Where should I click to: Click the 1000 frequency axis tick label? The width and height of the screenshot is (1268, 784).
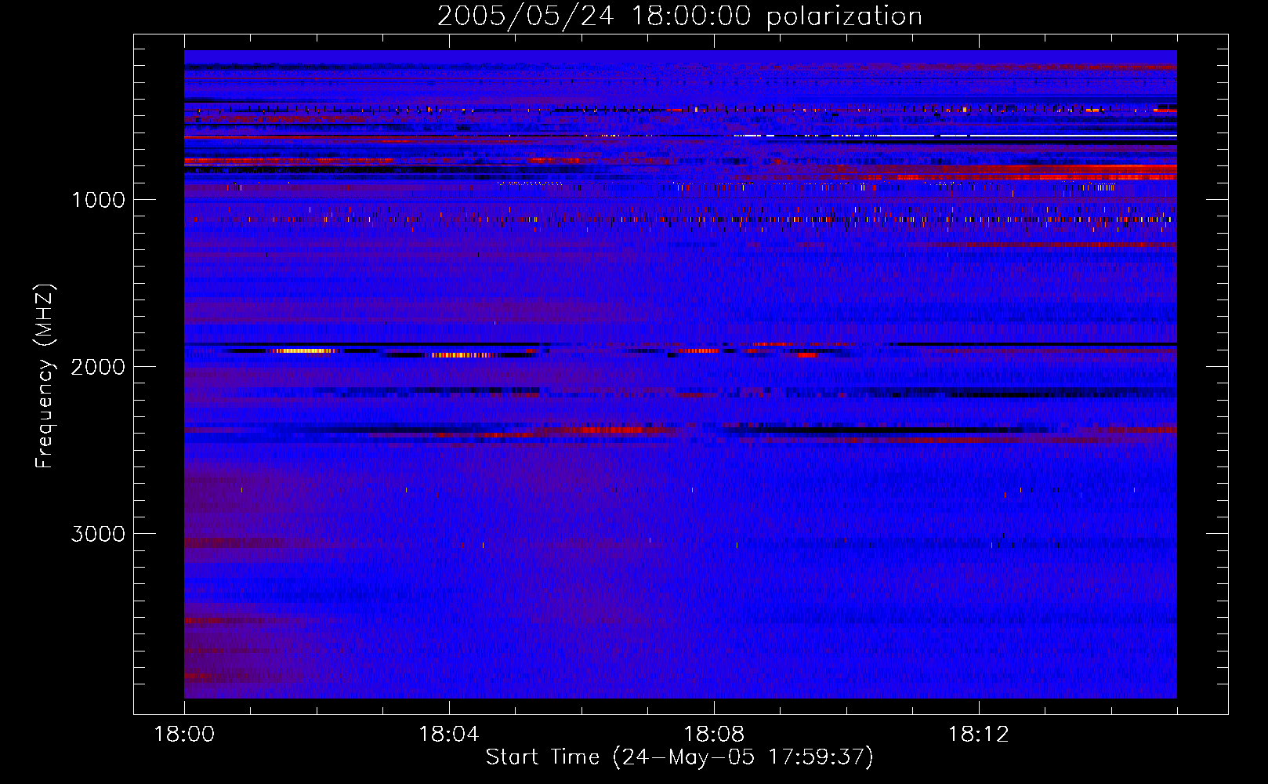[98, 200]
